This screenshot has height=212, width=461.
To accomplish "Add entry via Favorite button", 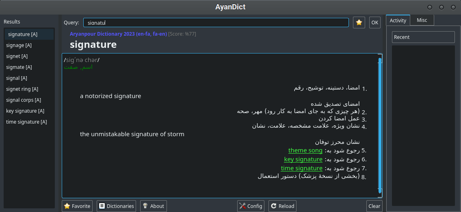I will pos(77,206).
